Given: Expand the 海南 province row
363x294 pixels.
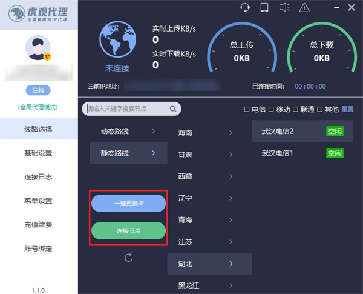Looking at the screenshot, I should click(209, 133).
